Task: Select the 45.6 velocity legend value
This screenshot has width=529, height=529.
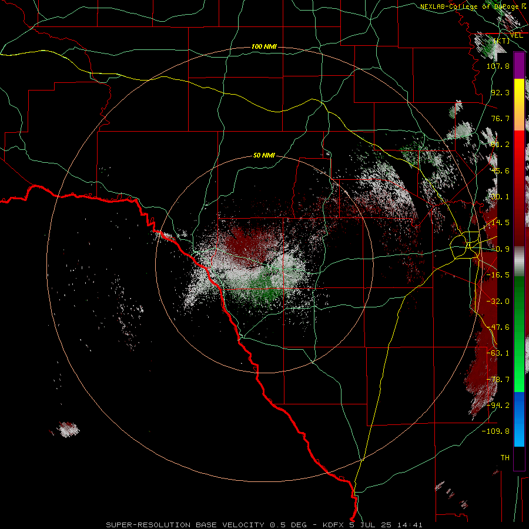Action: pos(500,170)
